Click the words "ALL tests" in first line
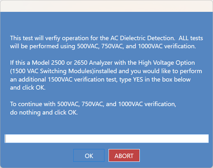Screen dimensions: 213x168 point(191,38)
